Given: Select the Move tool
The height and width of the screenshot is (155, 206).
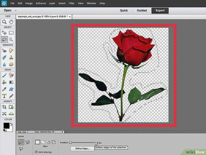Looking at the screenshot, I should 4,33.
